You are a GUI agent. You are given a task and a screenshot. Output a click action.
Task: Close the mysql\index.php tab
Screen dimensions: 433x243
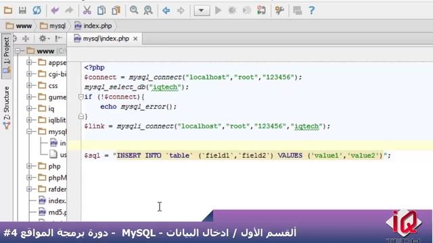pyautogui.click(x=135, y=39)
